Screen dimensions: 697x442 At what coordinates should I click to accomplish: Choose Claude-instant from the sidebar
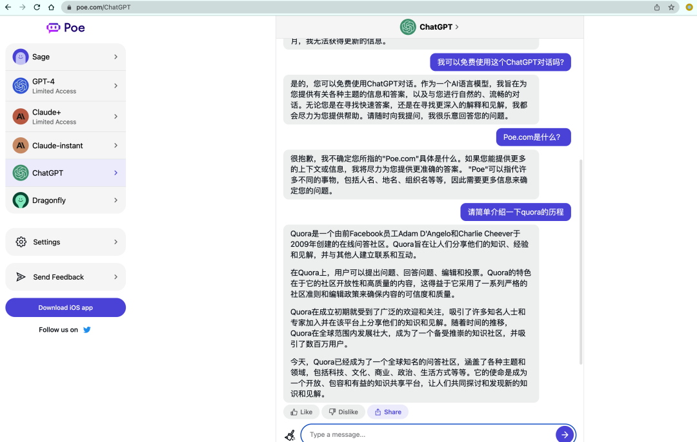coord(65,146)
